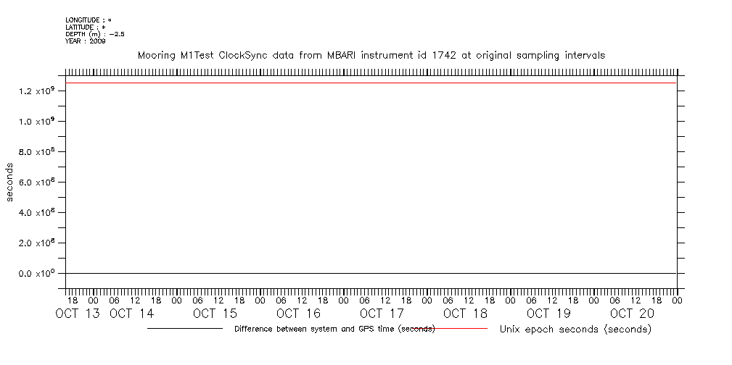Image resolution: width=732 pixels, height=365 pixels.
Task: Click the OCT 19 date on time axis
Action: point(548,314)
